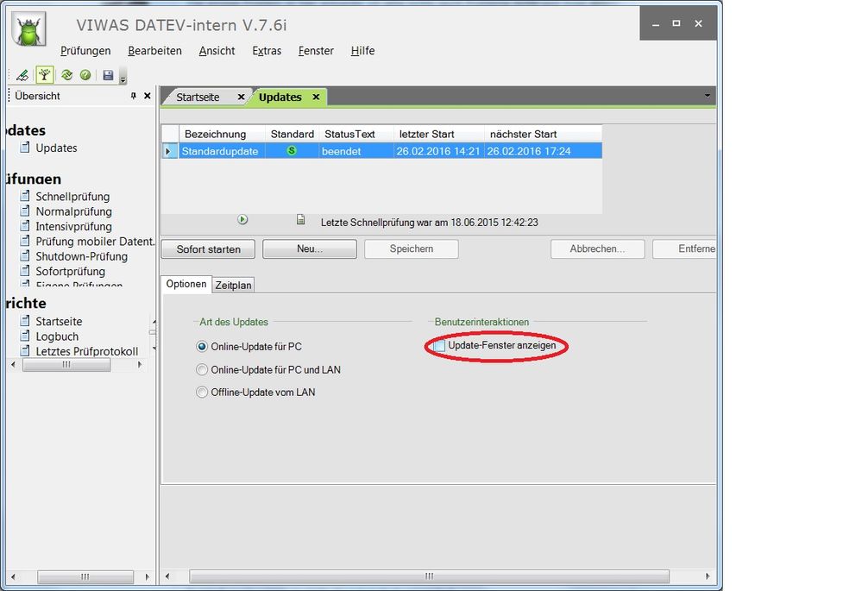Select Prüfung mobiler Datent. tree entry
862x591 pixels.
click(x=95, y=241)
